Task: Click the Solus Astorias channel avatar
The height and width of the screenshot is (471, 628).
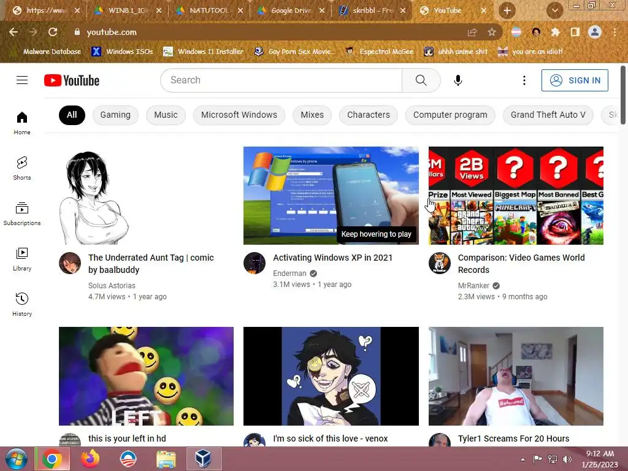Action: pyautogui.click(x=70, y=263)
